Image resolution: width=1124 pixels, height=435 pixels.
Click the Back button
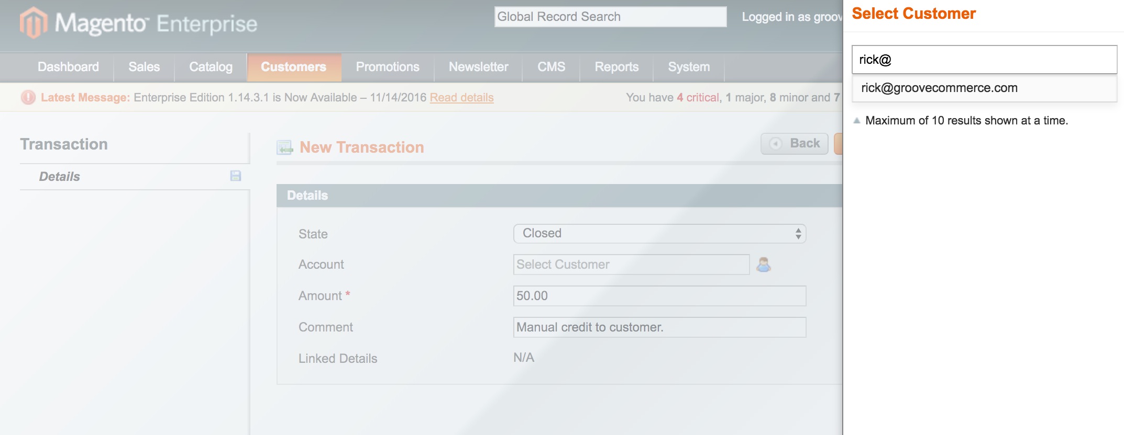pyautogui.click(x=795, y=143)
